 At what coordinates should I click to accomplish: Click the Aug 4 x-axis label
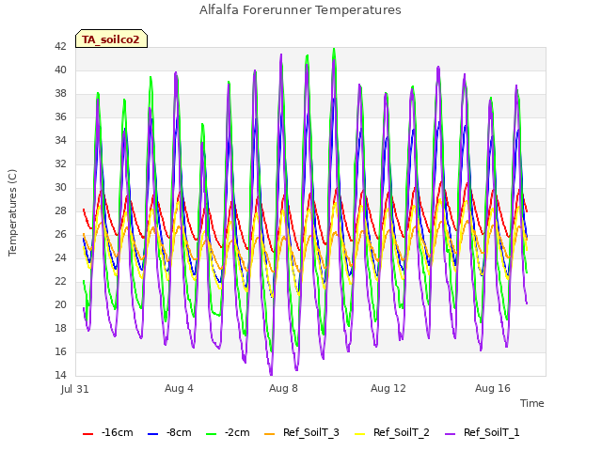pos(179,388)
